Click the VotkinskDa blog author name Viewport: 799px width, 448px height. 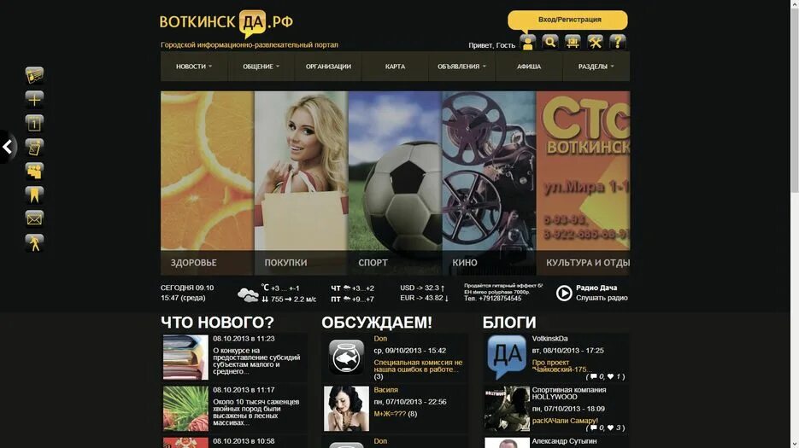point(549,339)
